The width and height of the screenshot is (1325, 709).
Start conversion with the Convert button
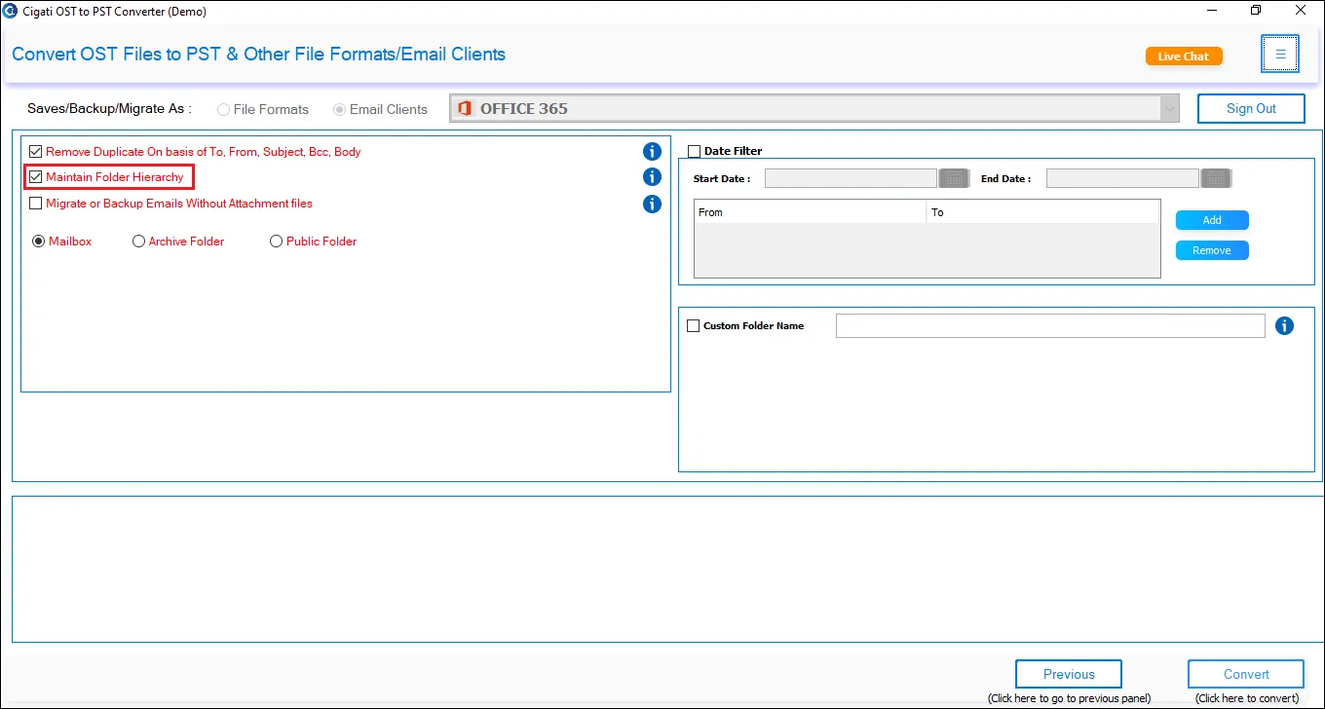pos(1246,674)
